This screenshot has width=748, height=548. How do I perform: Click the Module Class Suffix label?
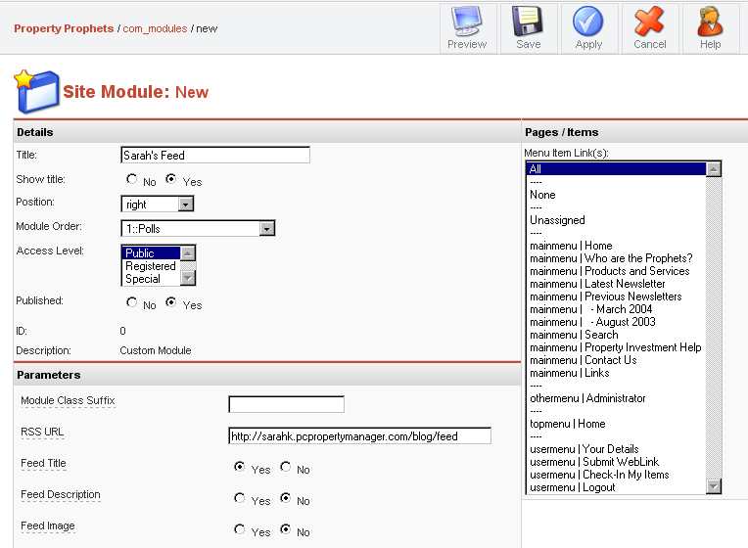point(68,400)
